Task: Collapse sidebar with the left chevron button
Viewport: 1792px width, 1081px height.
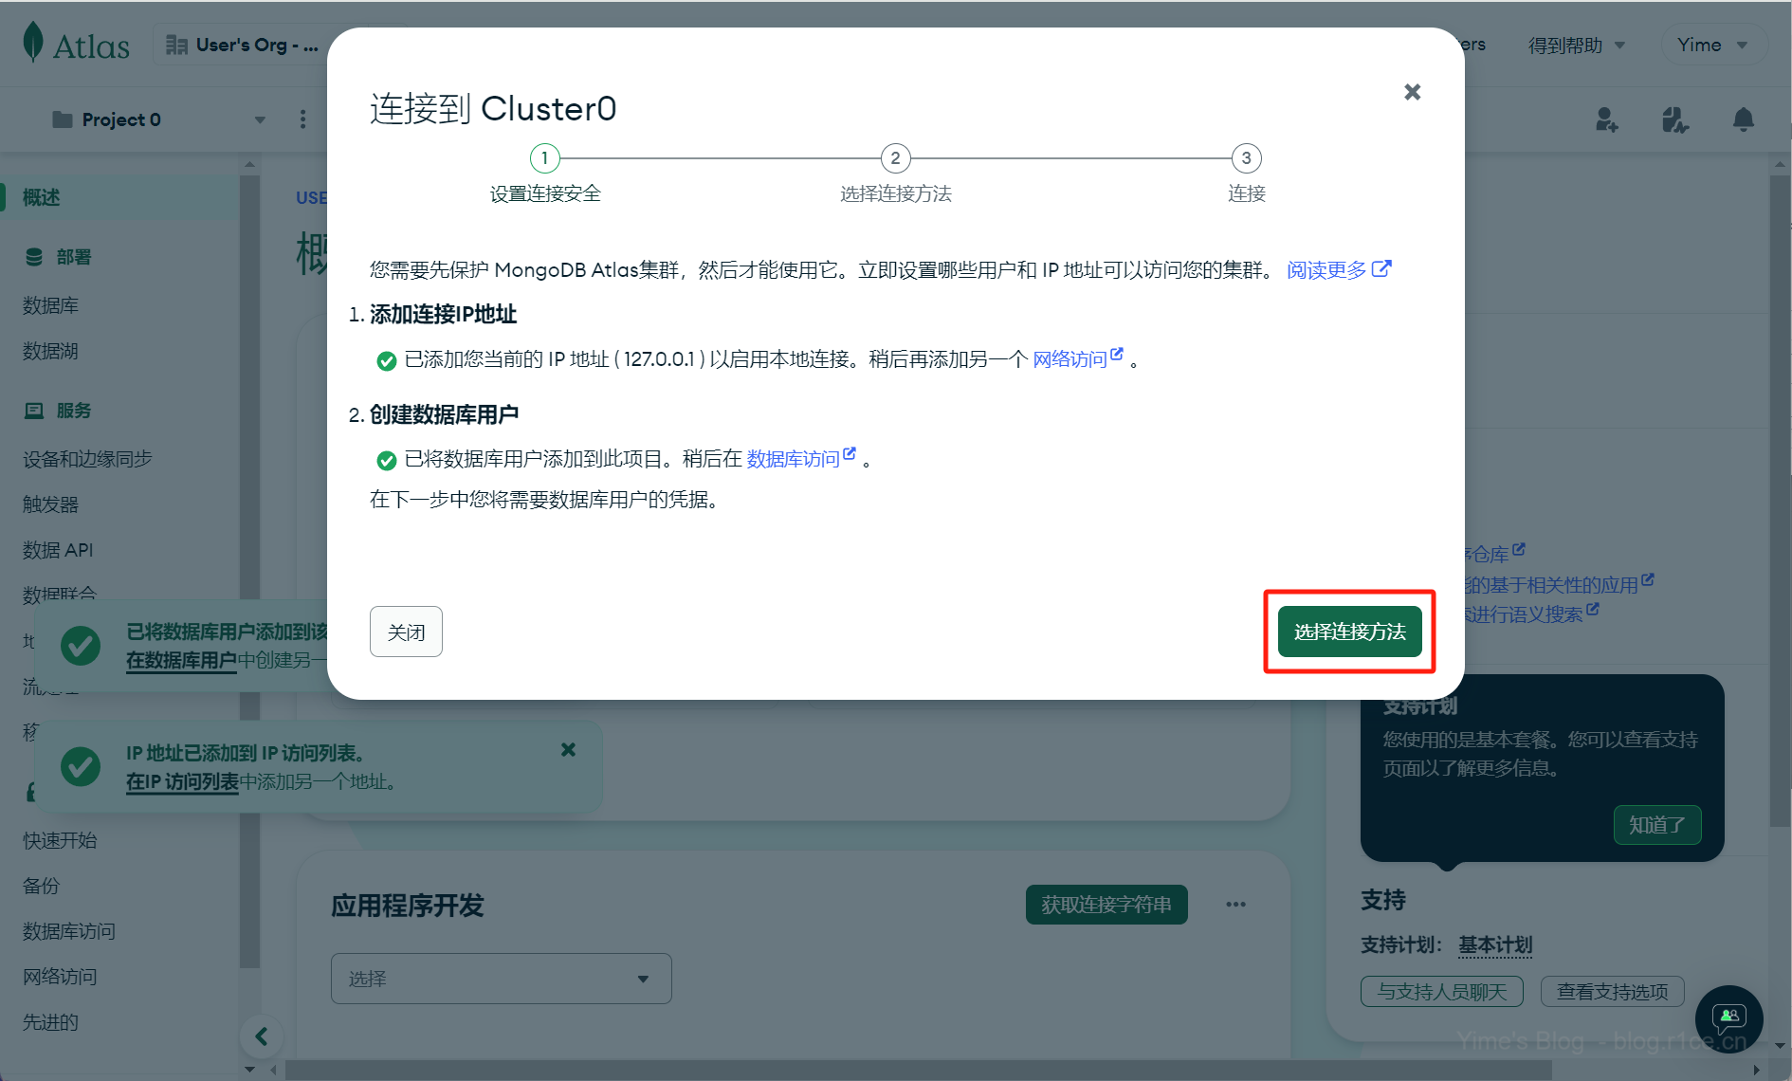Action: click(x=262, y=1036)
